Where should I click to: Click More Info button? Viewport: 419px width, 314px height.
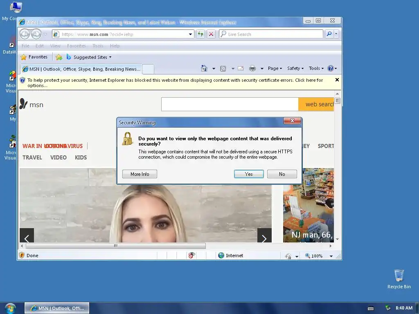click(x=140, y=174)
